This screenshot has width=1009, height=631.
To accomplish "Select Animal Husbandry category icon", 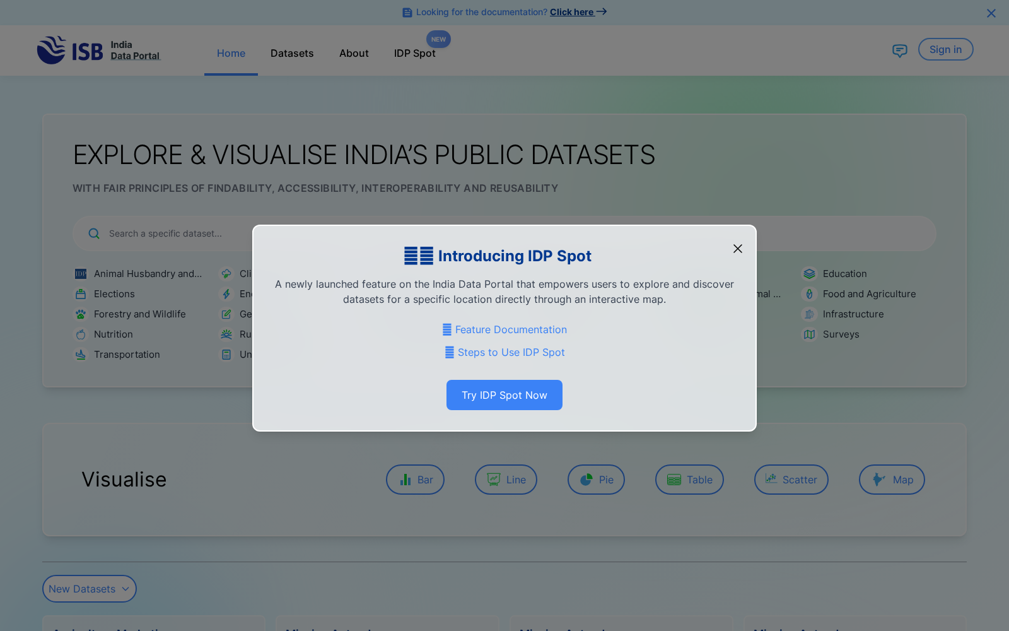I will (x=81, y=274).
